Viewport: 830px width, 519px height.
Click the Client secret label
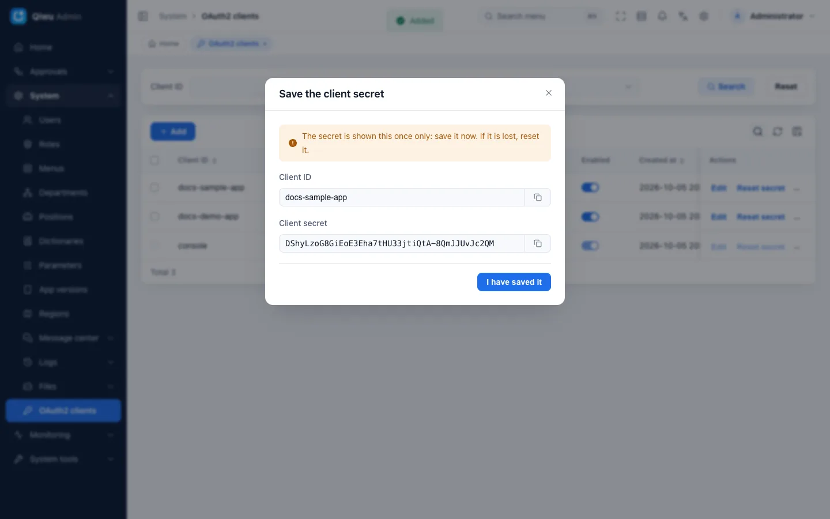[303, 223]
